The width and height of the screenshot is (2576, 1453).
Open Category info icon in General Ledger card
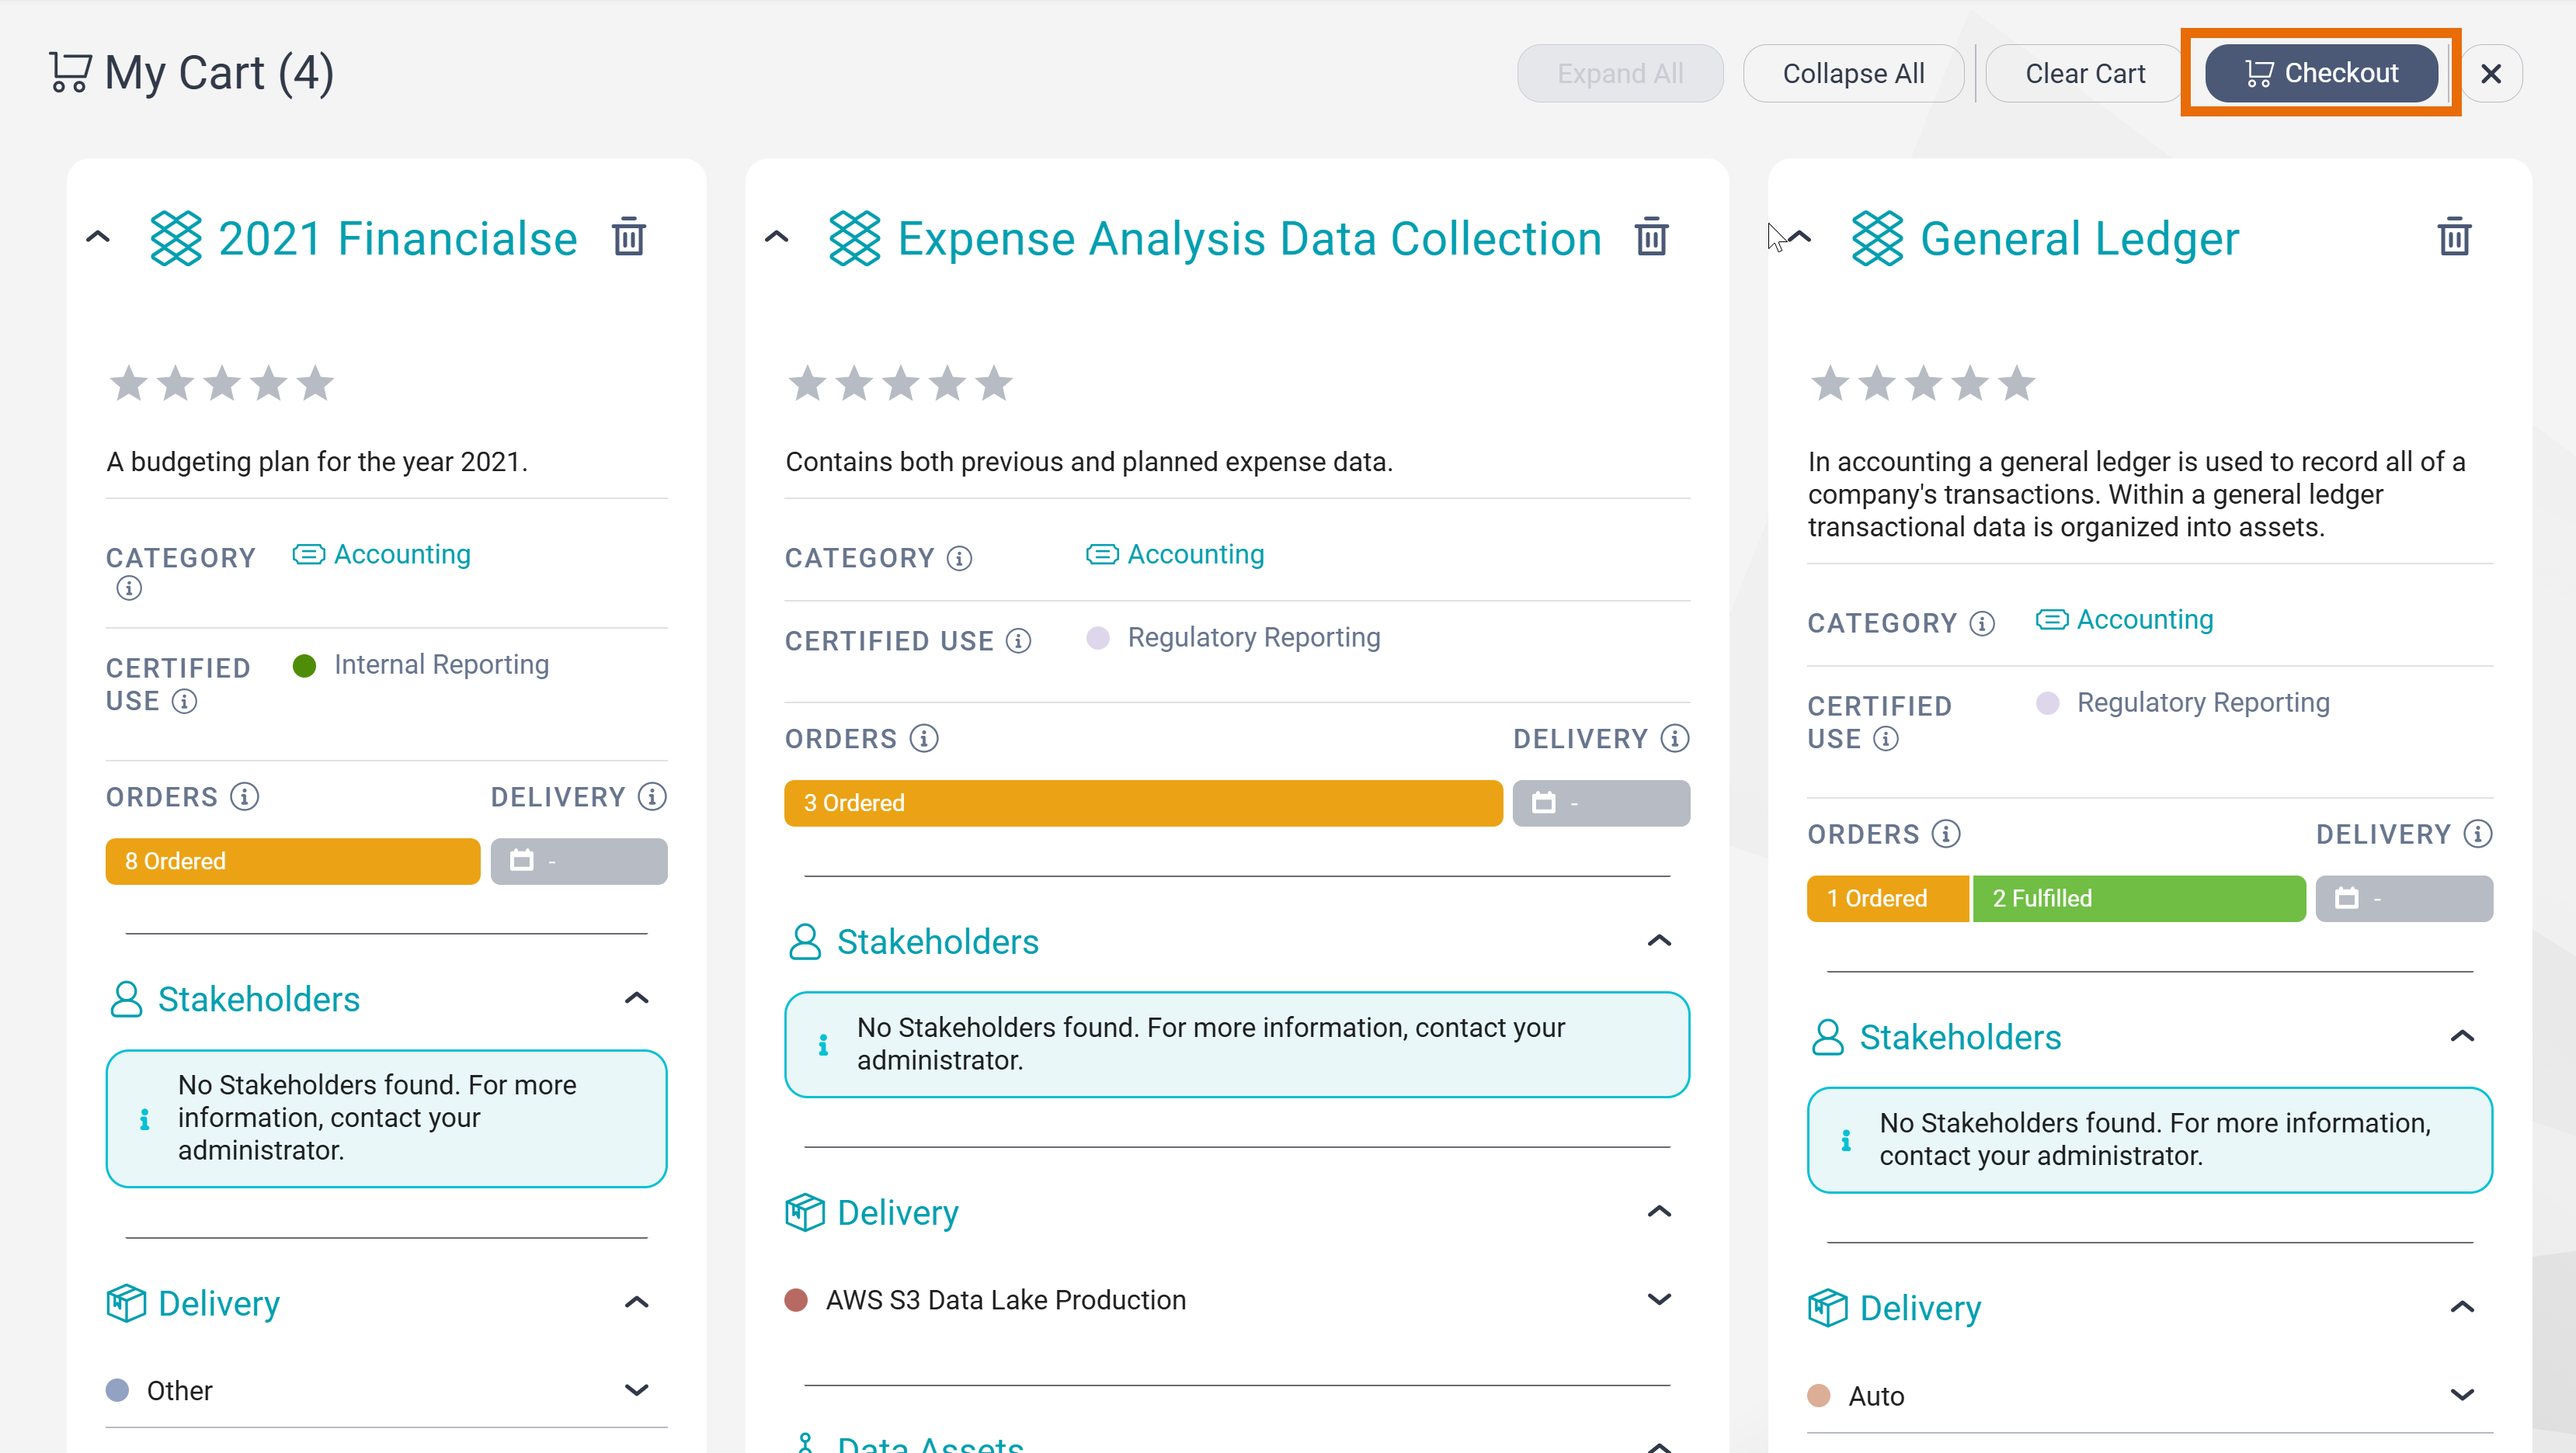tap(1982, 623)
